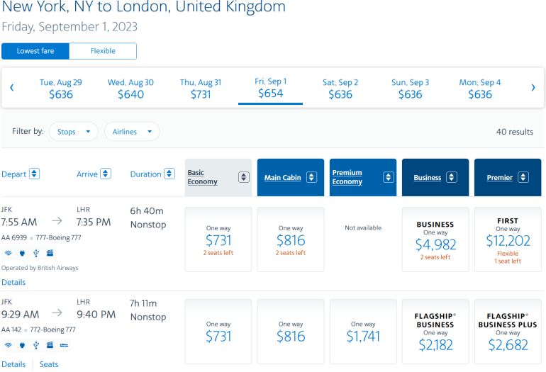This screenshot has width=546, height=372.
Task: Click Wi-Fi icon for flight AA 142
Action: point(8,345)
